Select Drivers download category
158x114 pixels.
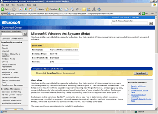tap(5, 62)
